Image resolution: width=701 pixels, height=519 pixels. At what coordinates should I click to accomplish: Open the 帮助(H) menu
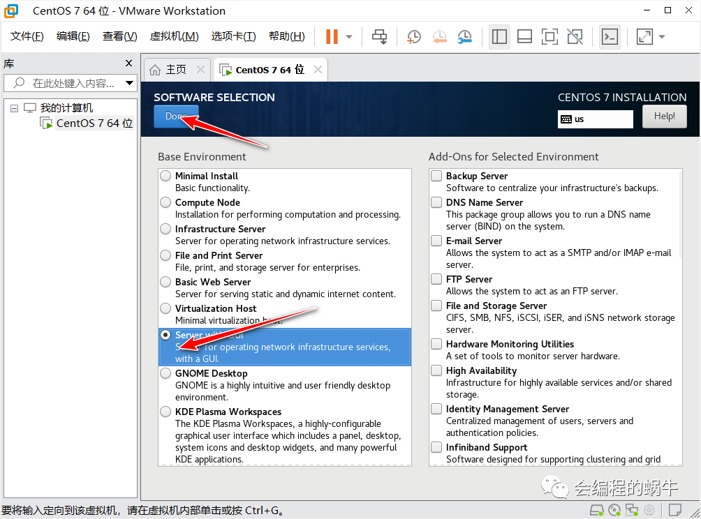(286, 36)
